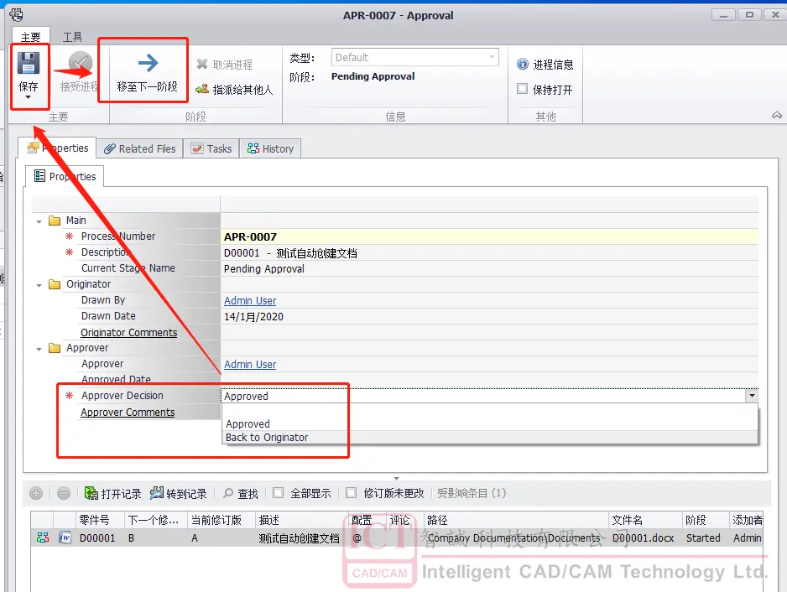Click the Drawn Date value 14/1月/2020

(253, 317)
